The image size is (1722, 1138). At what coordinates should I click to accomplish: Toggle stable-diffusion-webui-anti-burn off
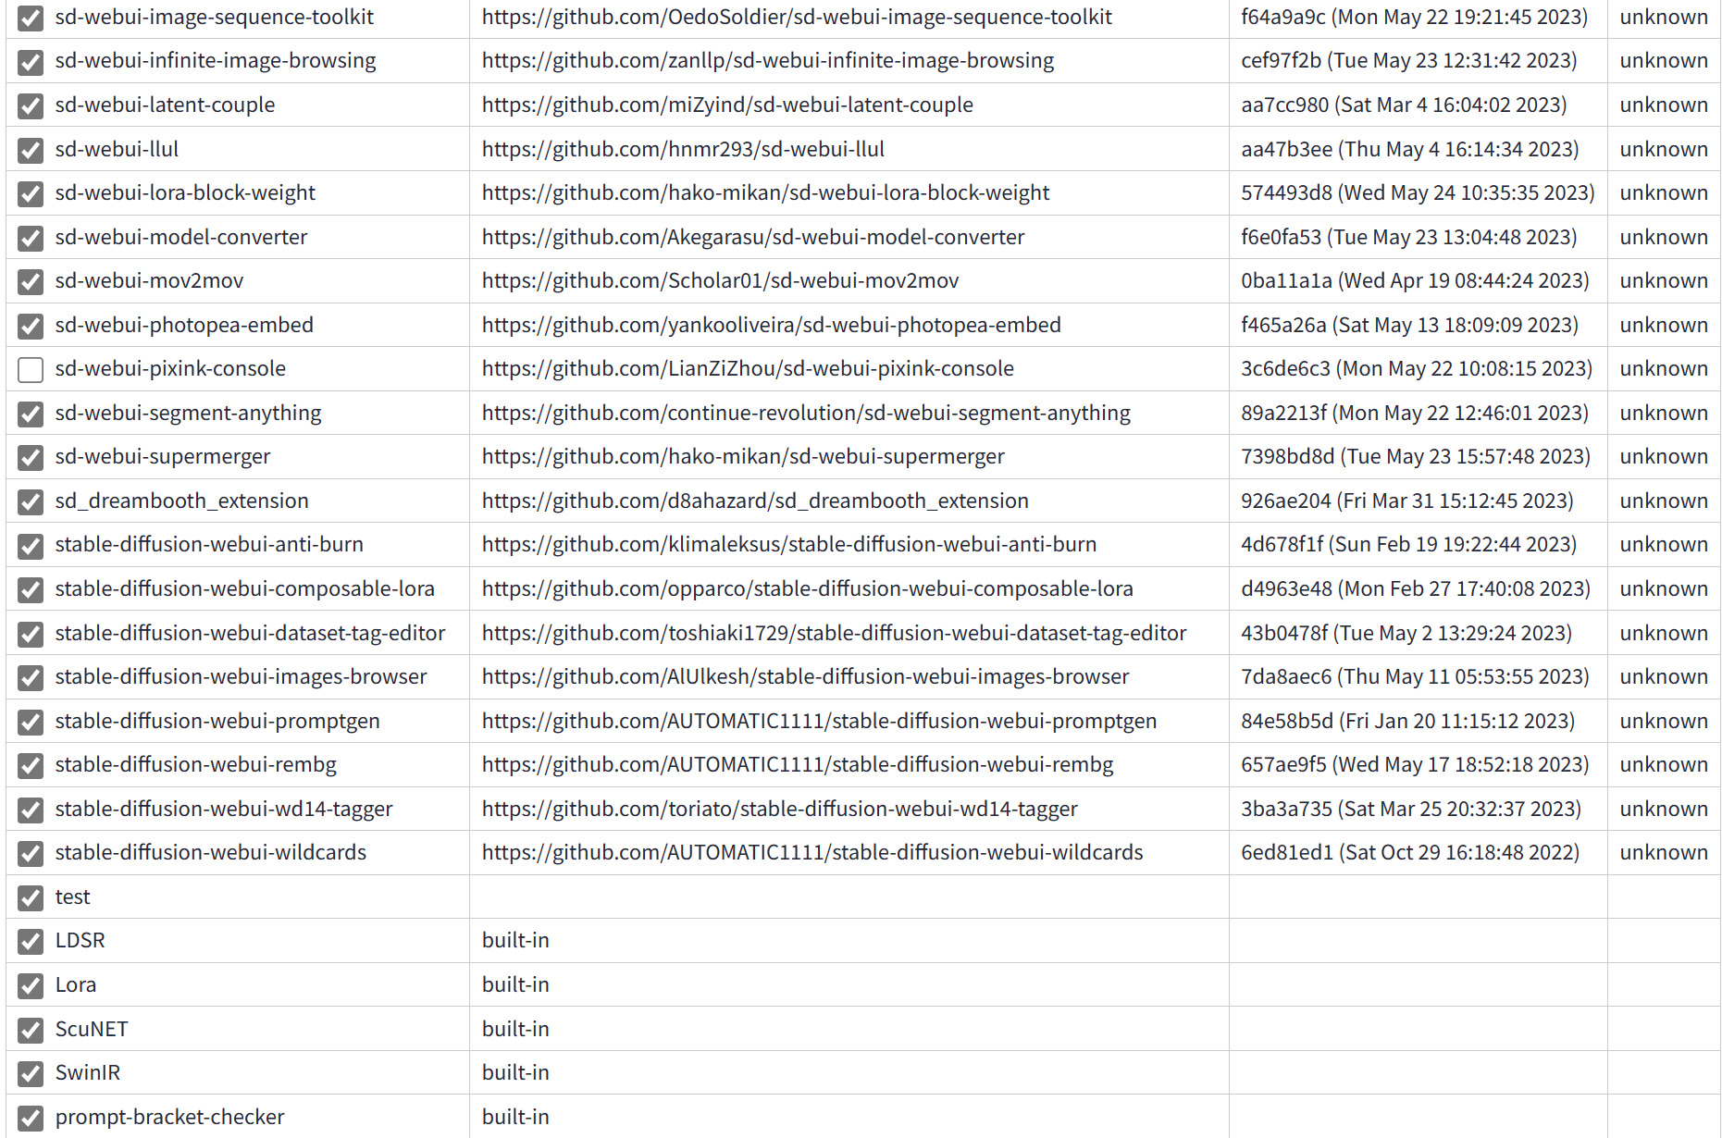pos(31,545)
